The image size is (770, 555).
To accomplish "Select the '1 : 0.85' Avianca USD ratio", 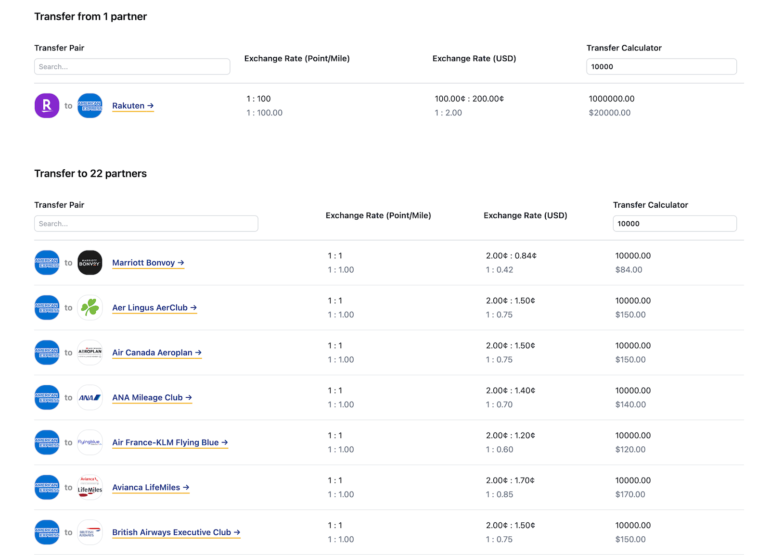I will (500, 494).
